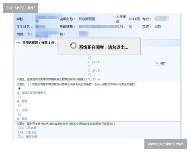Click the C、父母 option label

(22, 110)
